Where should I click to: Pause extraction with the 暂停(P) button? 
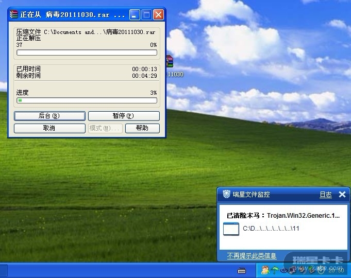(x=124, y=116)
